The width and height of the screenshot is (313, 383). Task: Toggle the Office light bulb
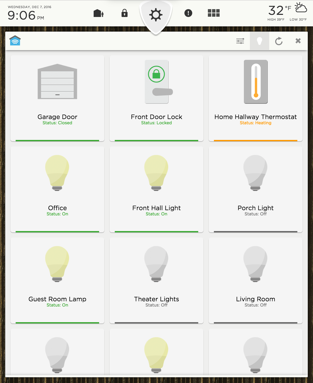pyautogui.click(x=57, y=173)
